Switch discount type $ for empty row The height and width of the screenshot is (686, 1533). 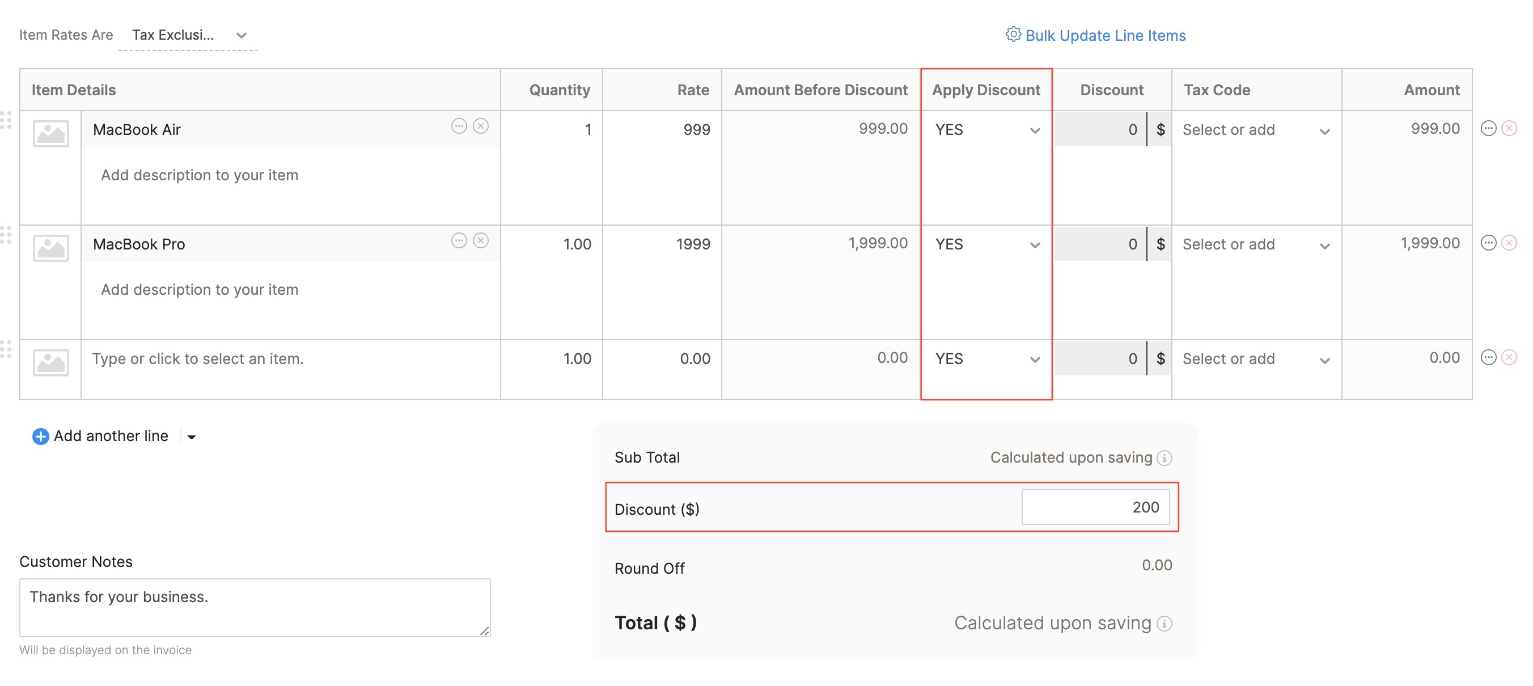[1160, 359]
